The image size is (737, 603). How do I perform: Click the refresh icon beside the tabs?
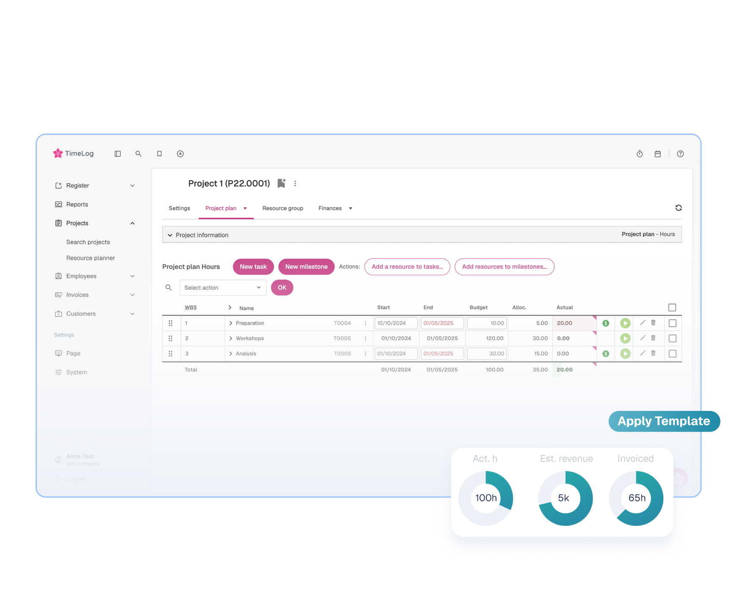pyautogui.click(x=678, y=208)
